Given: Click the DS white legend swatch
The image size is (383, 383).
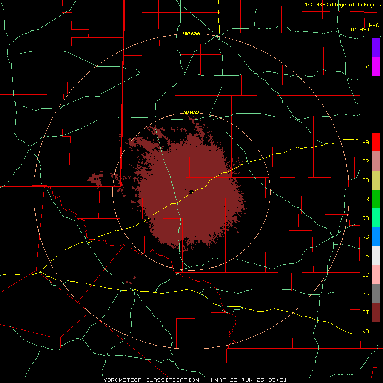Looking at the screenshot, I should click(376, 255).
